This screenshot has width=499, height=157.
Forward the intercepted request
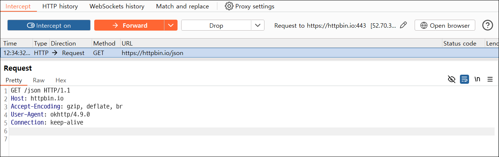[x=129, y=25]
